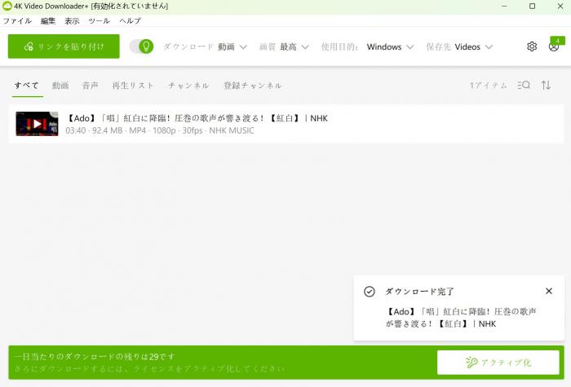The height and width of the screenshot is (387, 571).
Task: Click the 1アイテム item count
Action: [x=488, y=86]
